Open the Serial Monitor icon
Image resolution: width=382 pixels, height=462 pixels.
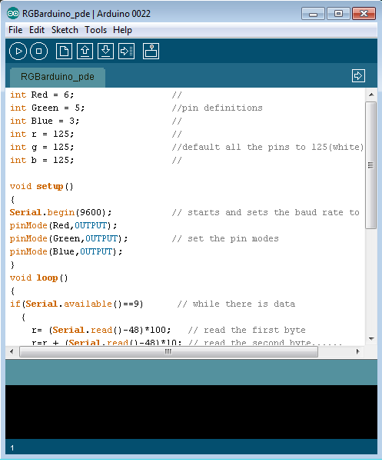coord(151,52)
